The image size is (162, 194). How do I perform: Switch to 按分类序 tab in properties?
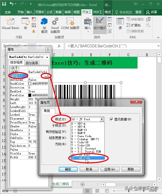pyautogui.click(x=32, y=63)
